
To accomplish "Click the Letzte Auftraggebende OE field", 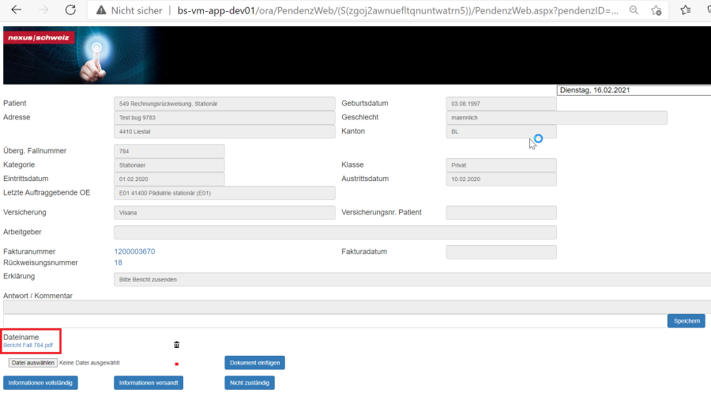I will click(x=224, y=193).
